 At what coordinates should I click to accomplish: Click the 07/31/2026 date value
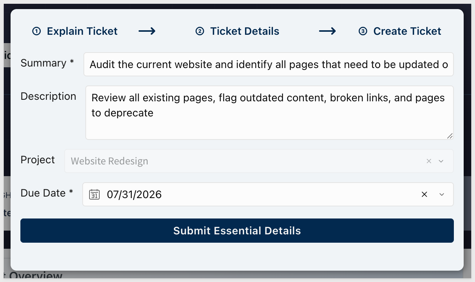pos(134,194)
